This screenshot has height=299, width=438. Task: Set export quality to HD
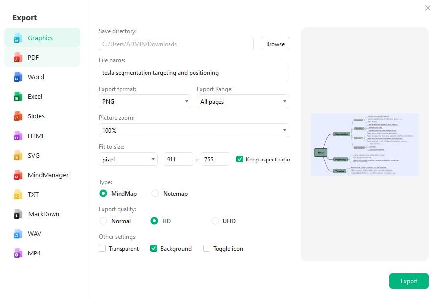(x=154, y=221)
